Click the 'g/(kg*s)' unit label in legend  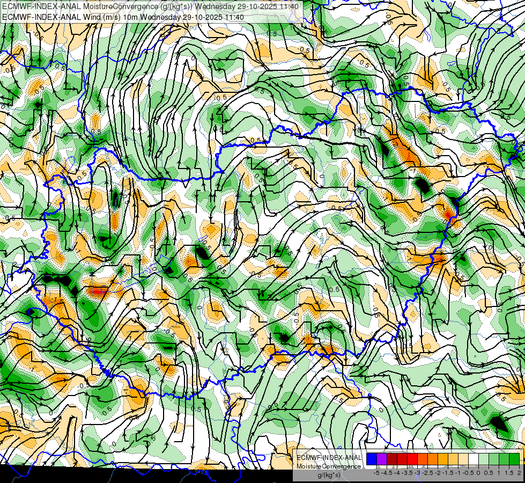click(x=329, y=475)
